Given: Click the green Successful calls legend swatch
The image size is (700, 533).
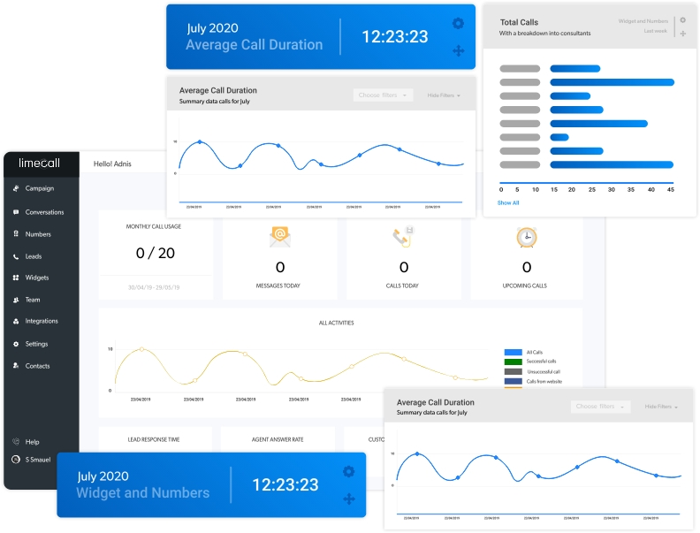Looking at the screenshot, I should pyautogui.click(x=513, y=362).
